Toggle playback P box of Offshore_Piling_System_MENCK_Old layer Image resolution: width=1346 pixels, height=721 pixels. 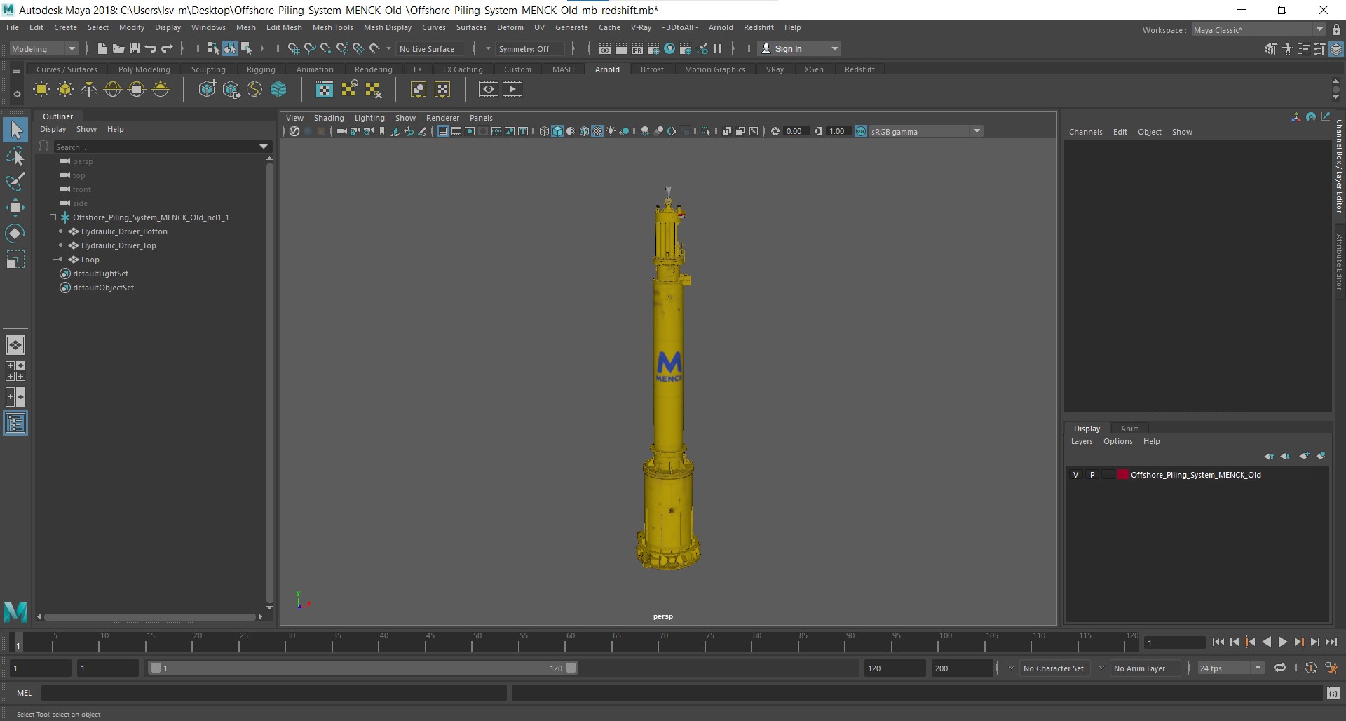[1092, 475]
